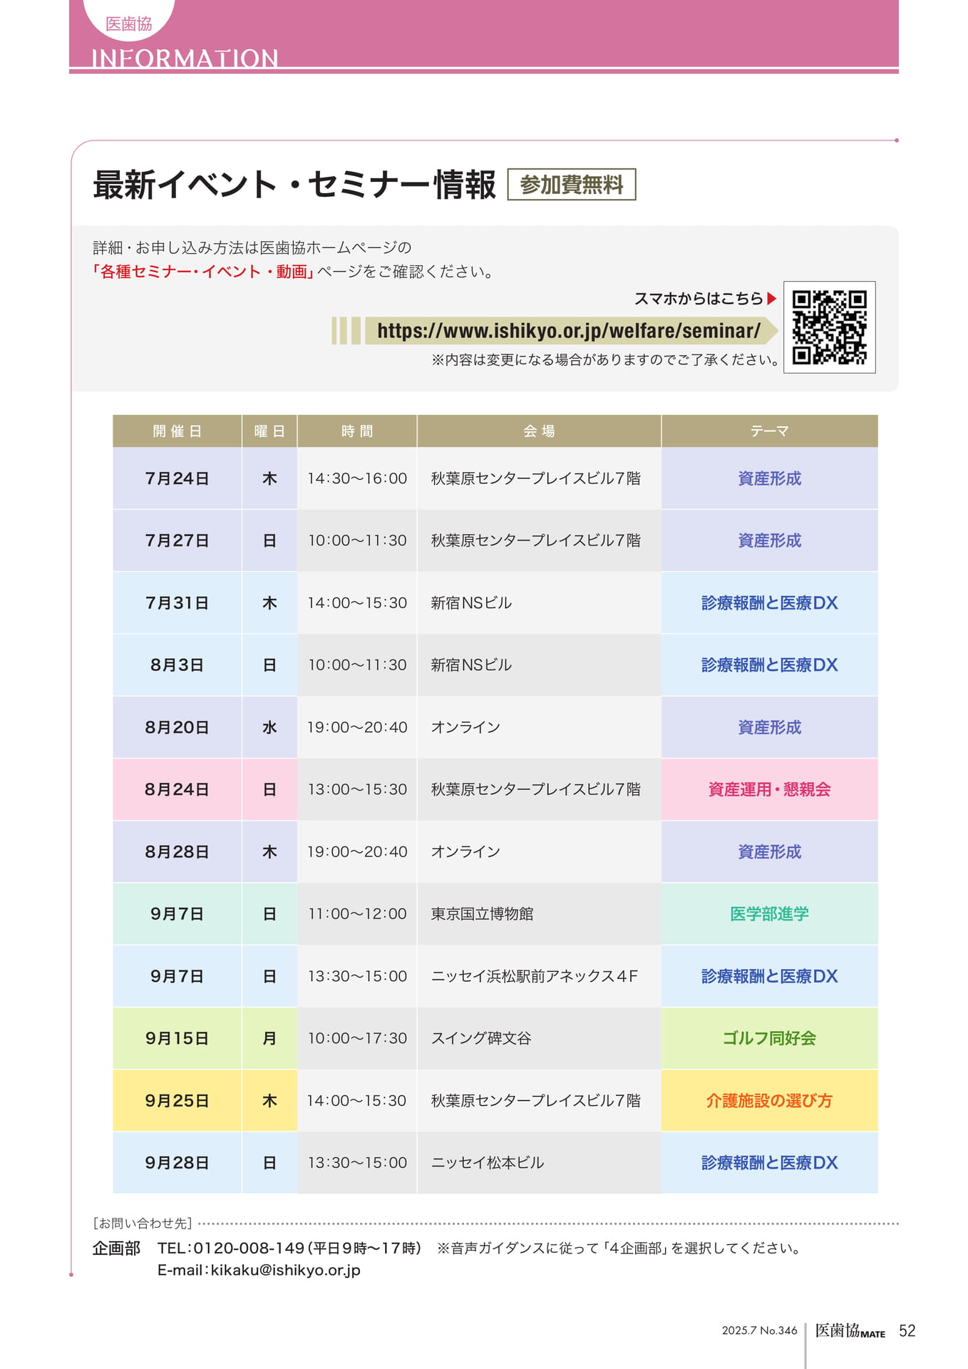The image size is (968, 1369).
Task: Click the 会場 column header
Action: 539,431
